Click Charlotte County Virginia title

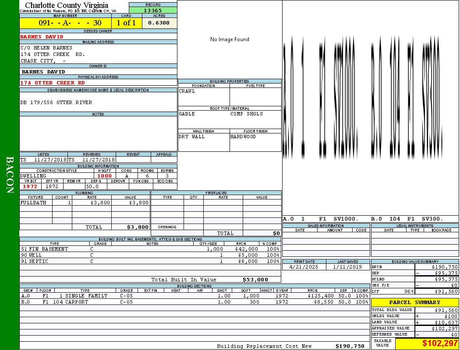point(67,5)
